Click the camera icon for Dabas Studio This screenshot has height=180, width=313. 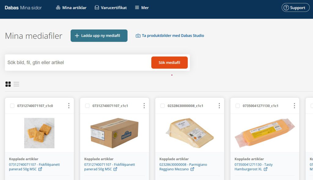tap(138, 36)
